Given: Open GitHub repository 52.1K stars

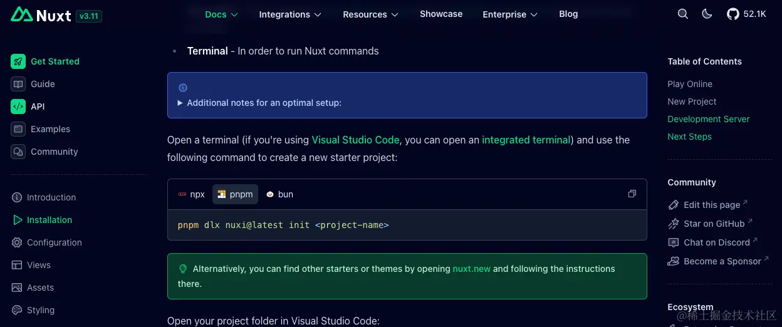Looking at the screenshot, I should pyautogui.click(x=747, y=14).
